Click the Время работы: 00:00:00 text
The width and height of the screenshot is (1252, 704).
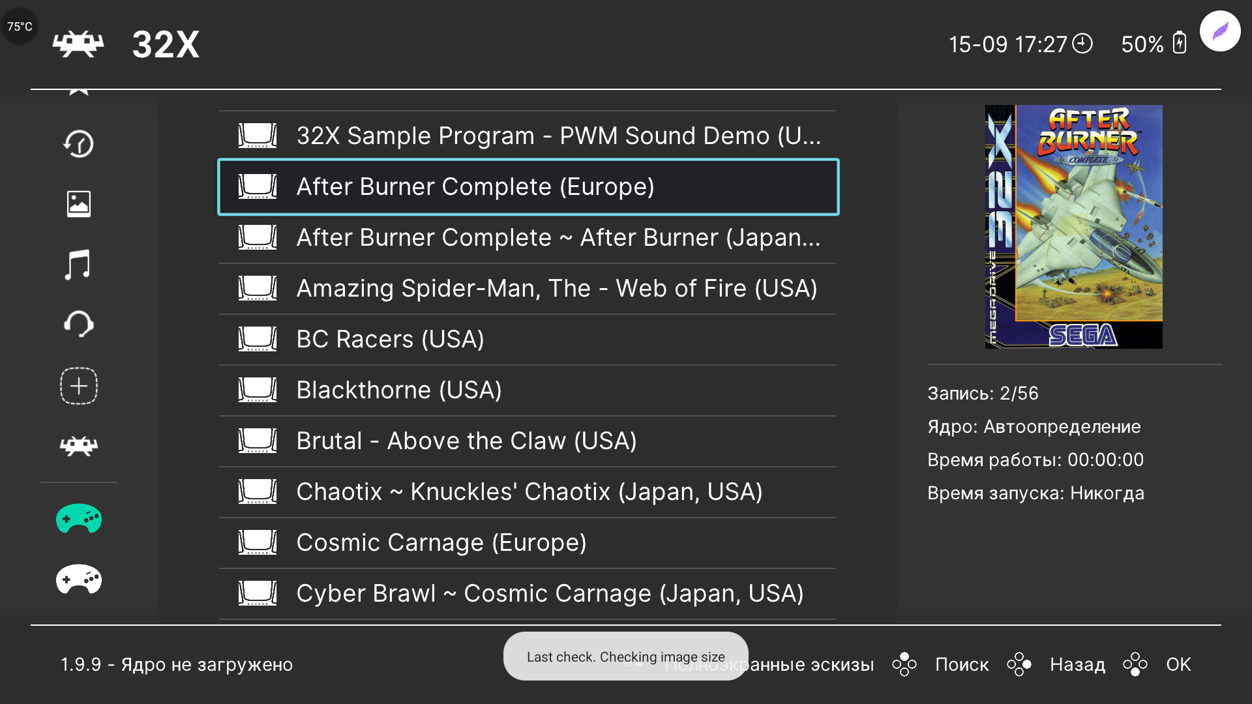[x=1036, y=460]
